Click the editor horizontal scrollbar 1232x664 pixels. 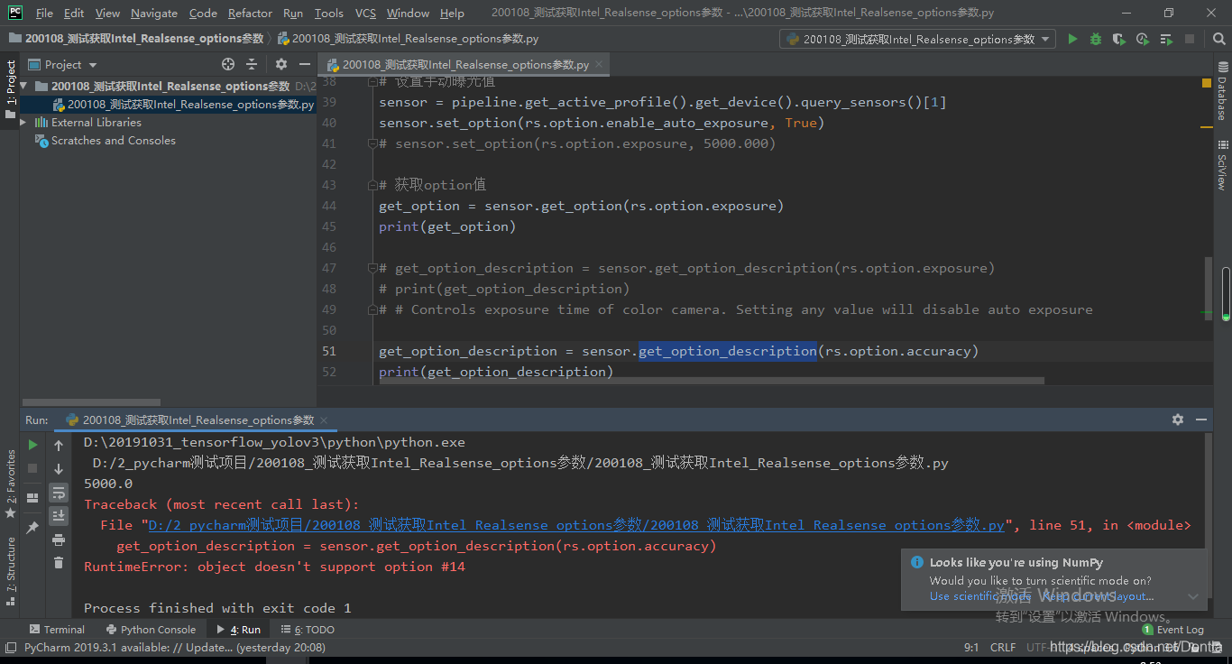tap(712, 381)
